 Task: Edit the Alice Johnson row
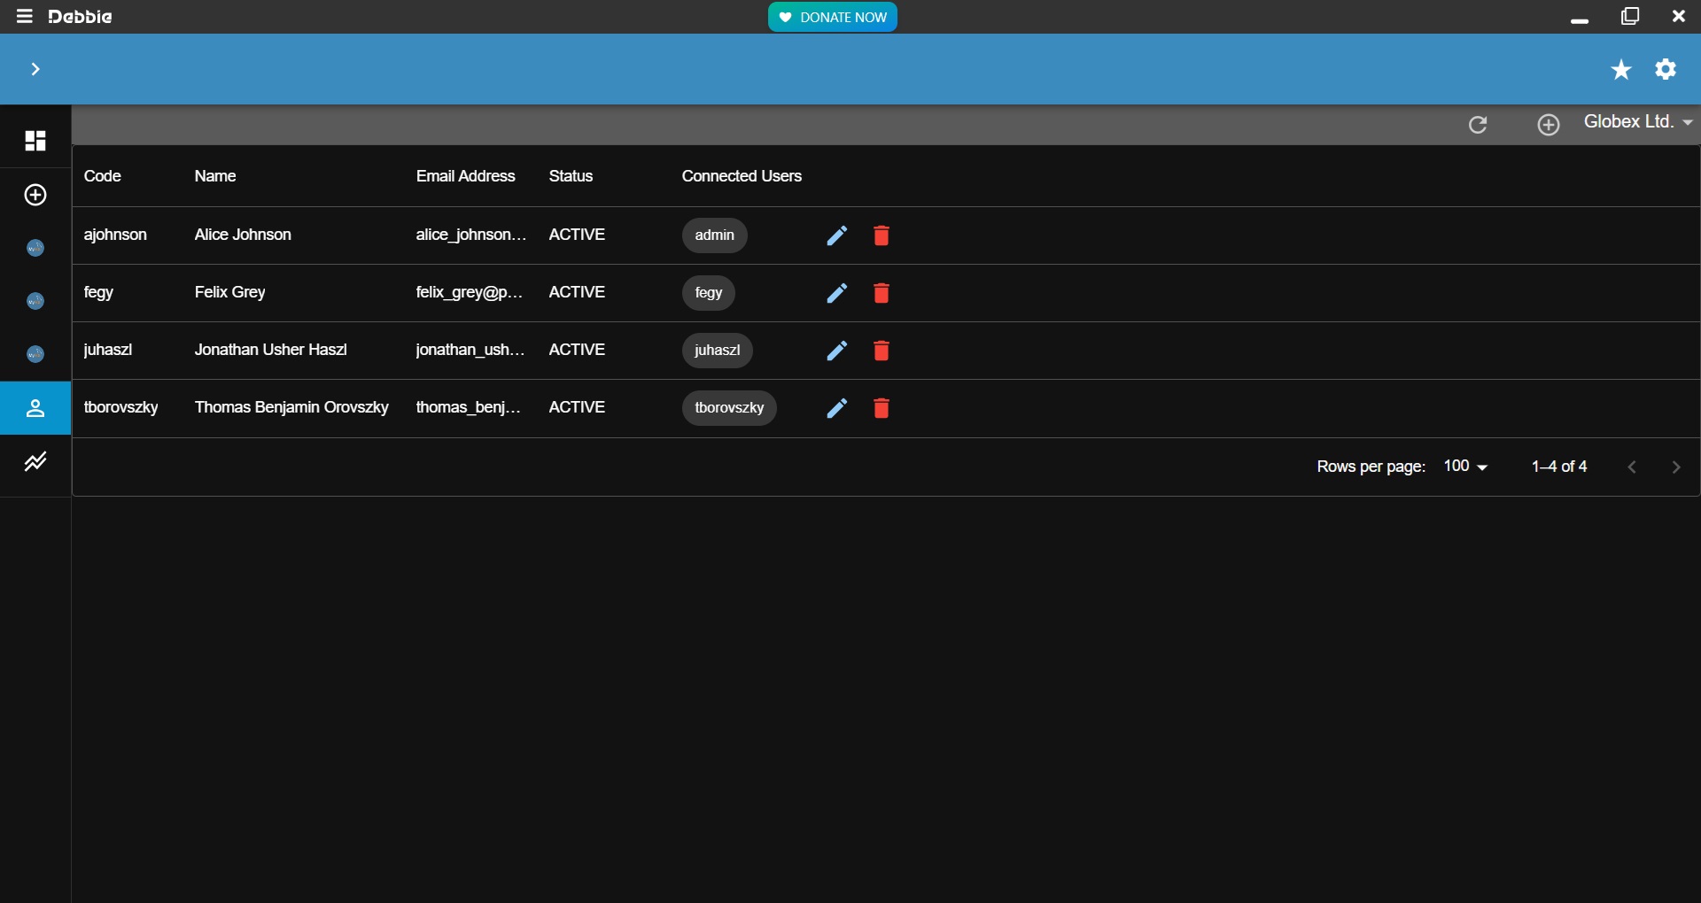click(x=836, y=235)
